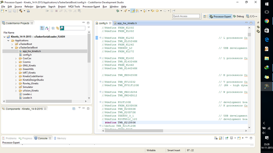Screen dimensions: 273x153
Task: Click the Open Perspective icon beside Quick Access
Action: (x=205, y=16)
